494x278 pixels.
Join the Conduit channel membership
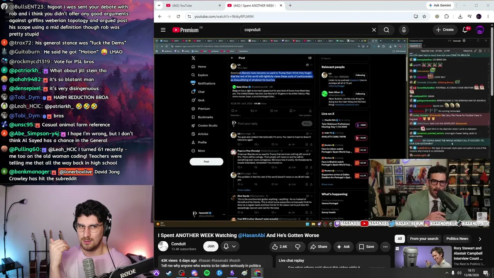tap(211, 246)
